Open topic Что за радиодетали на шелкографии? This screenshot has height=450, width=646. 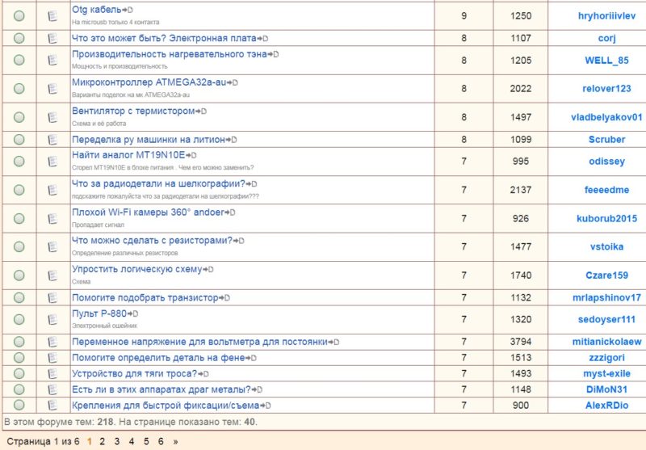tap(158, 183)
